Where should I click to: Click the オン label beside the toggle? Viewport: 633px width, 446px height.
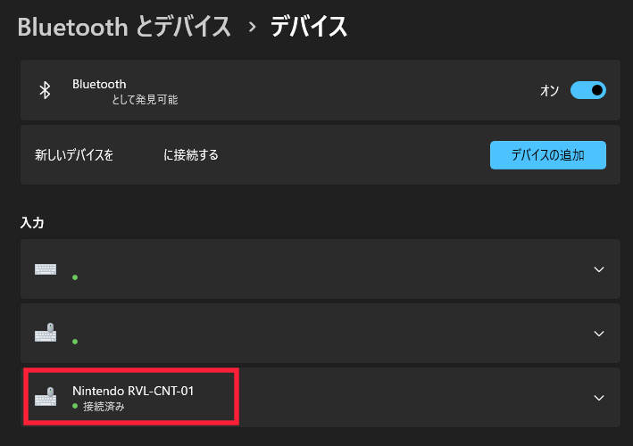pyautogui.click(x=549, y=90)
